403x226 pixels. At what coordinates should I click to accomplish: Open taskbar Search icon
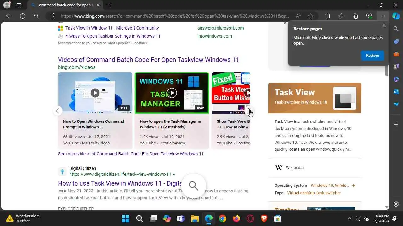[139, 218]
